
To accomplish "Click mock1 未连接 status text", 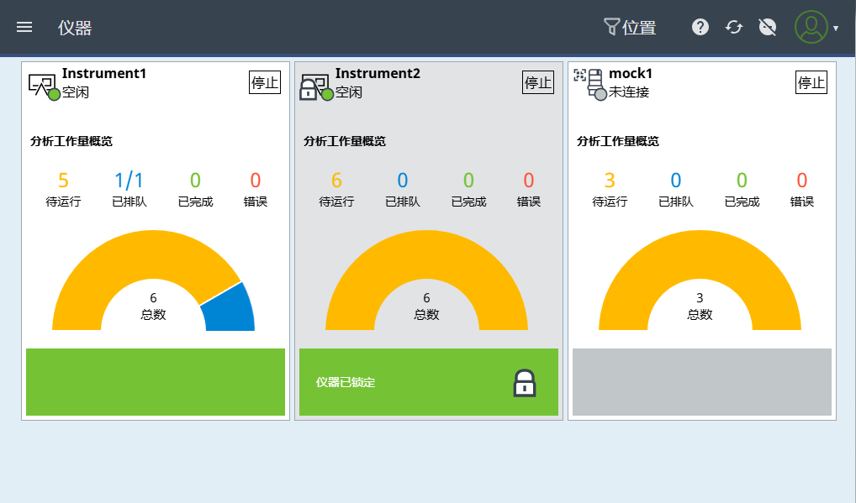I will click(629, 92).
